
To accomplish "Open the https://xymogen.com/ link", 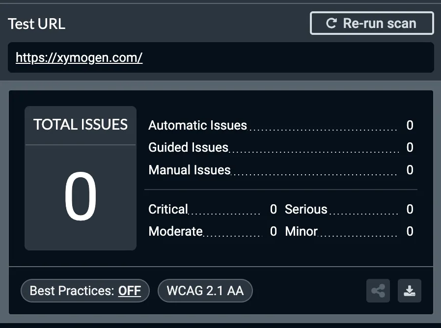I will pos(79,58).
